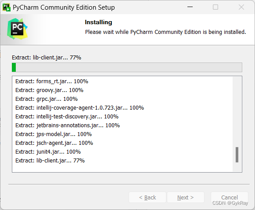This screenshot has height=210, width=255.
Task: Minimize the PyCharm Setup window
Action: click(190, 7)
